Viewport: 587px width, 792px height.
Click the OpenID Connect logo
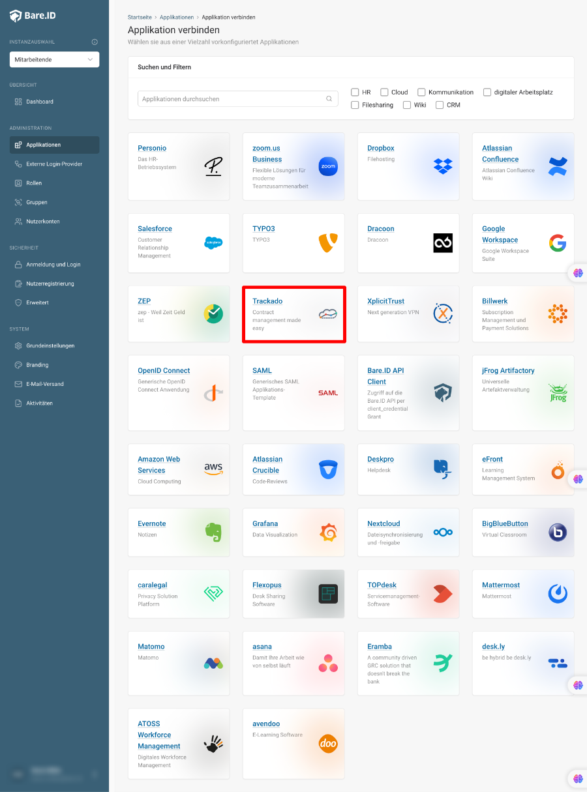click(x=213, y=392)
